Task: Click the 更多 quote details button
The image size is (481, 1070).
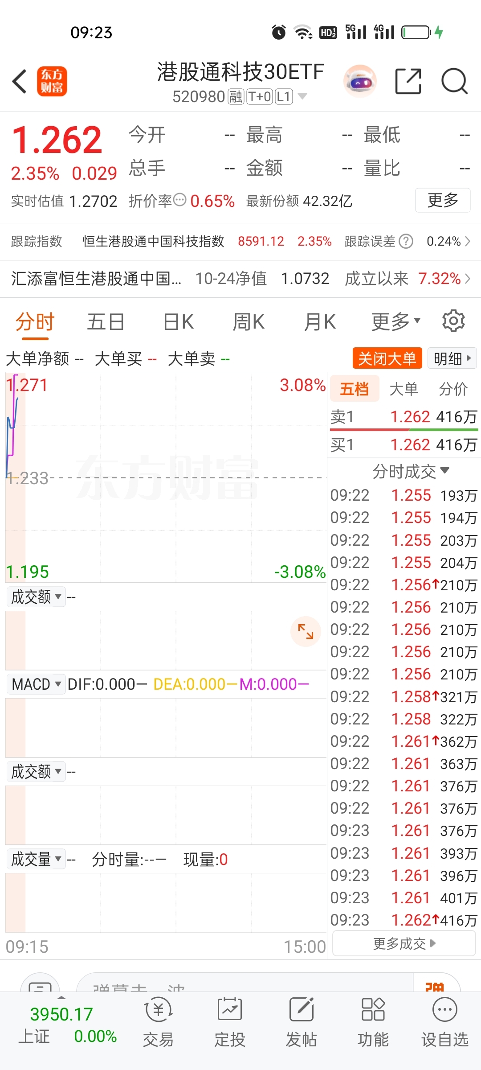Action: pyautogui.click(x=443, y=200)
